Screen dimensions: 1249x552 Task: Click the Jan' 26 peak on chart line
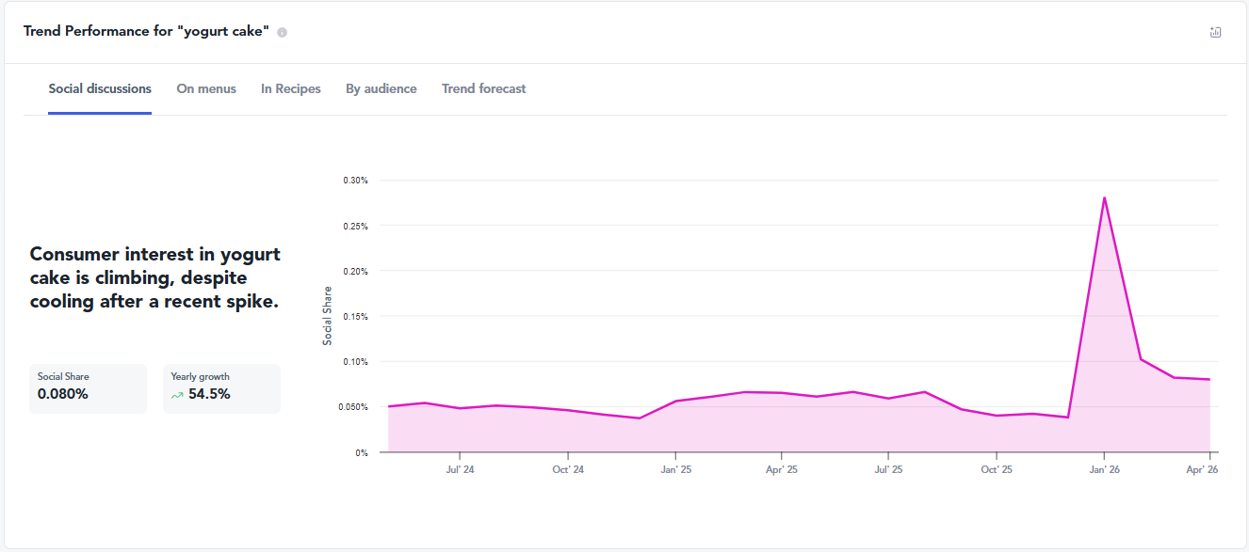pyautogui.click(x=1103, y=197)
